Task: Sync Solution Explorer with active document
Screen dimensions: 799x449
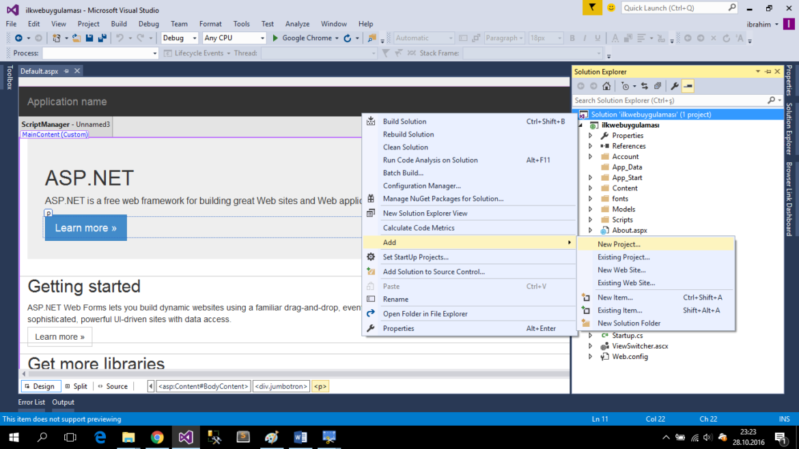Action: pos(645,86)
